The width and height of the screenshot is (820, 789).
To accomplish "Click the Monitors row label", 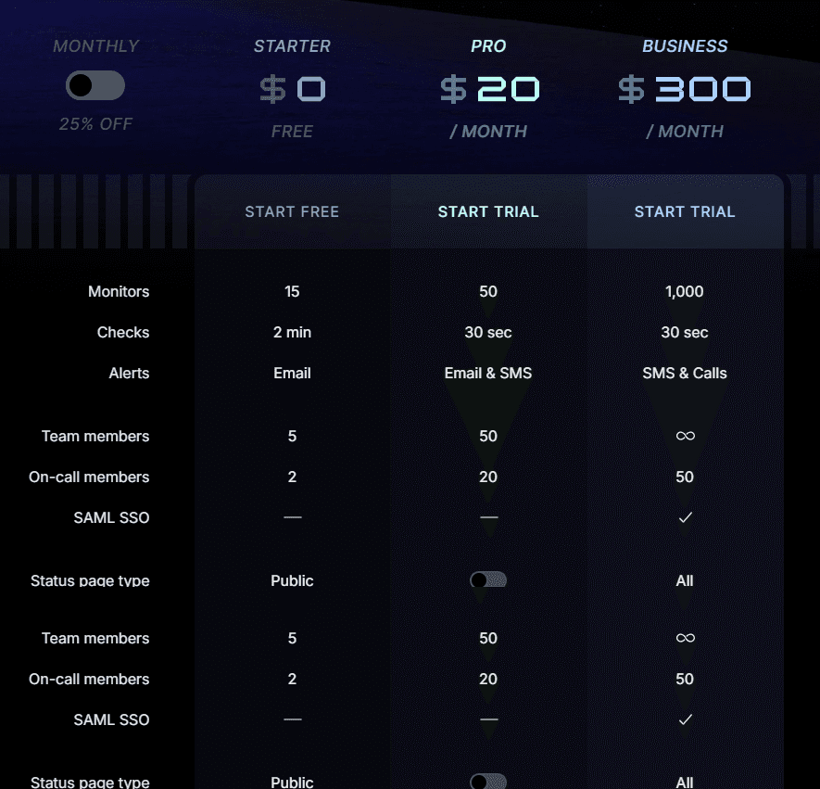I will [x=119, y=291].
